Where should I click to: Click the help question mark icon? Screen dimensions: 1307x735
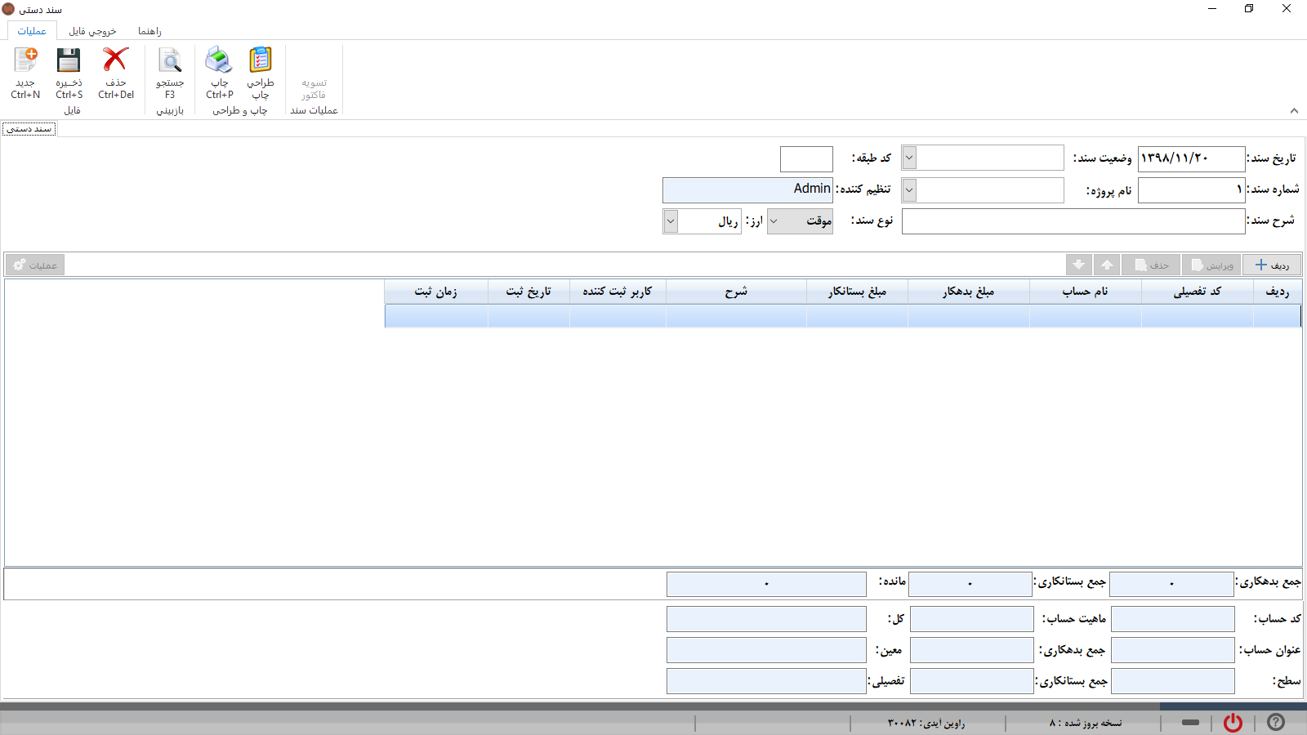1275,723
